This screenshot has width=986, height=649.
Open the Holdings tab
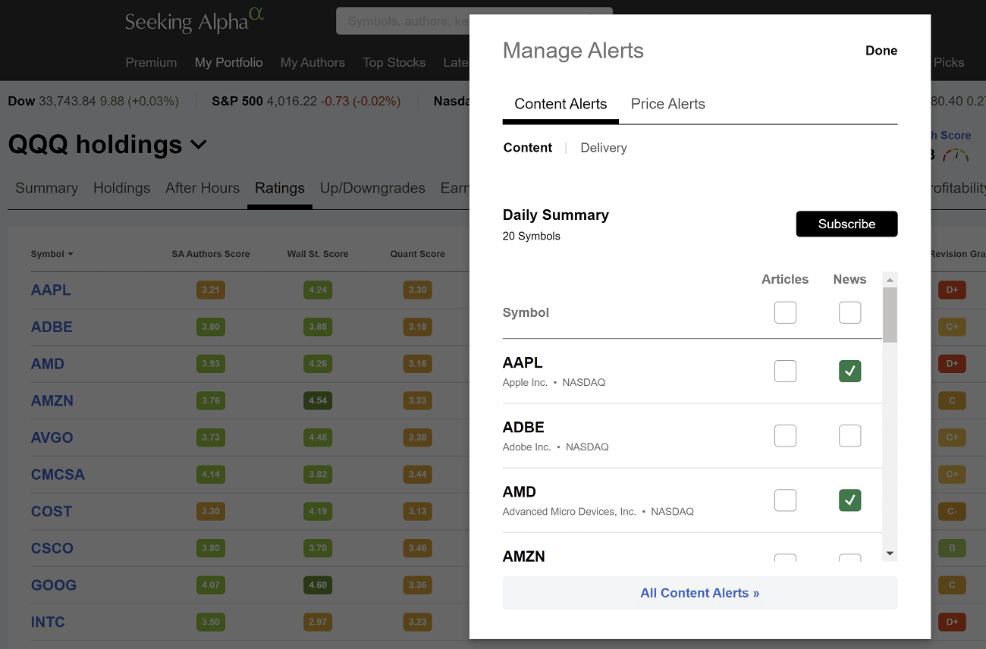(121, 188)
